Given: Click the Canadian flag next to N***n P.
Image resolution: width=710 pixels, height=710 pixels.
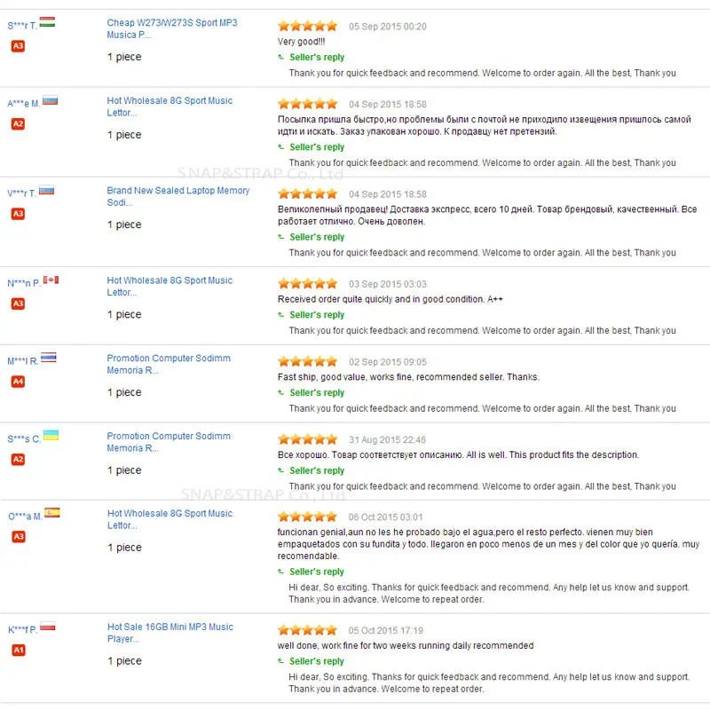Looking at the screenshot, I should tap(51, 280).
